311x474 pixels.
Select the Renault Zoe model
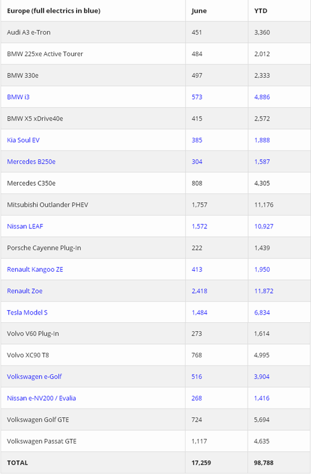25,291
